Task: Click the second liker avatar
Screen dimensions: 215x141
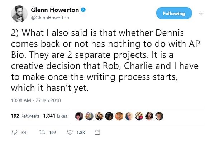Action: (x=89, y=116)
